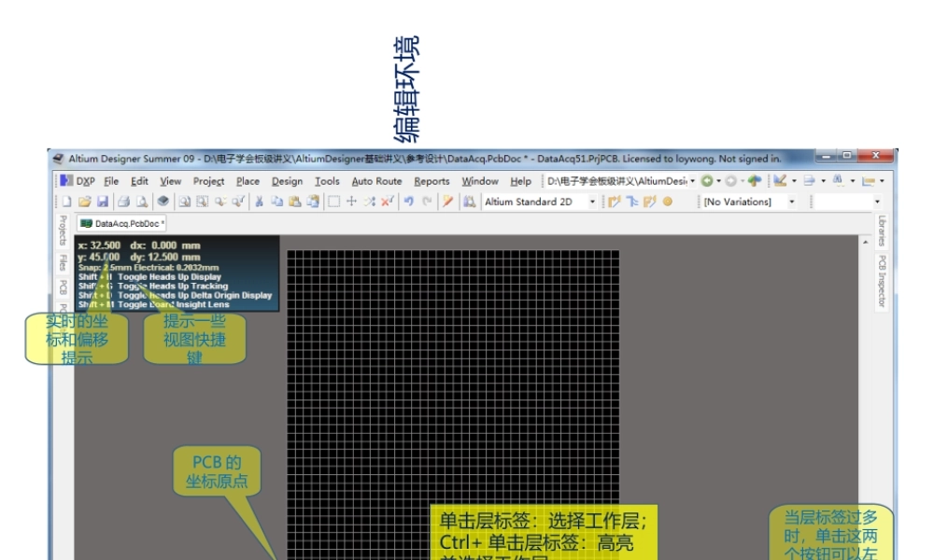This screenshot has height=560, width=934.
Task: Click the Fit Document zoom icon
Action: tap(185, 202)
